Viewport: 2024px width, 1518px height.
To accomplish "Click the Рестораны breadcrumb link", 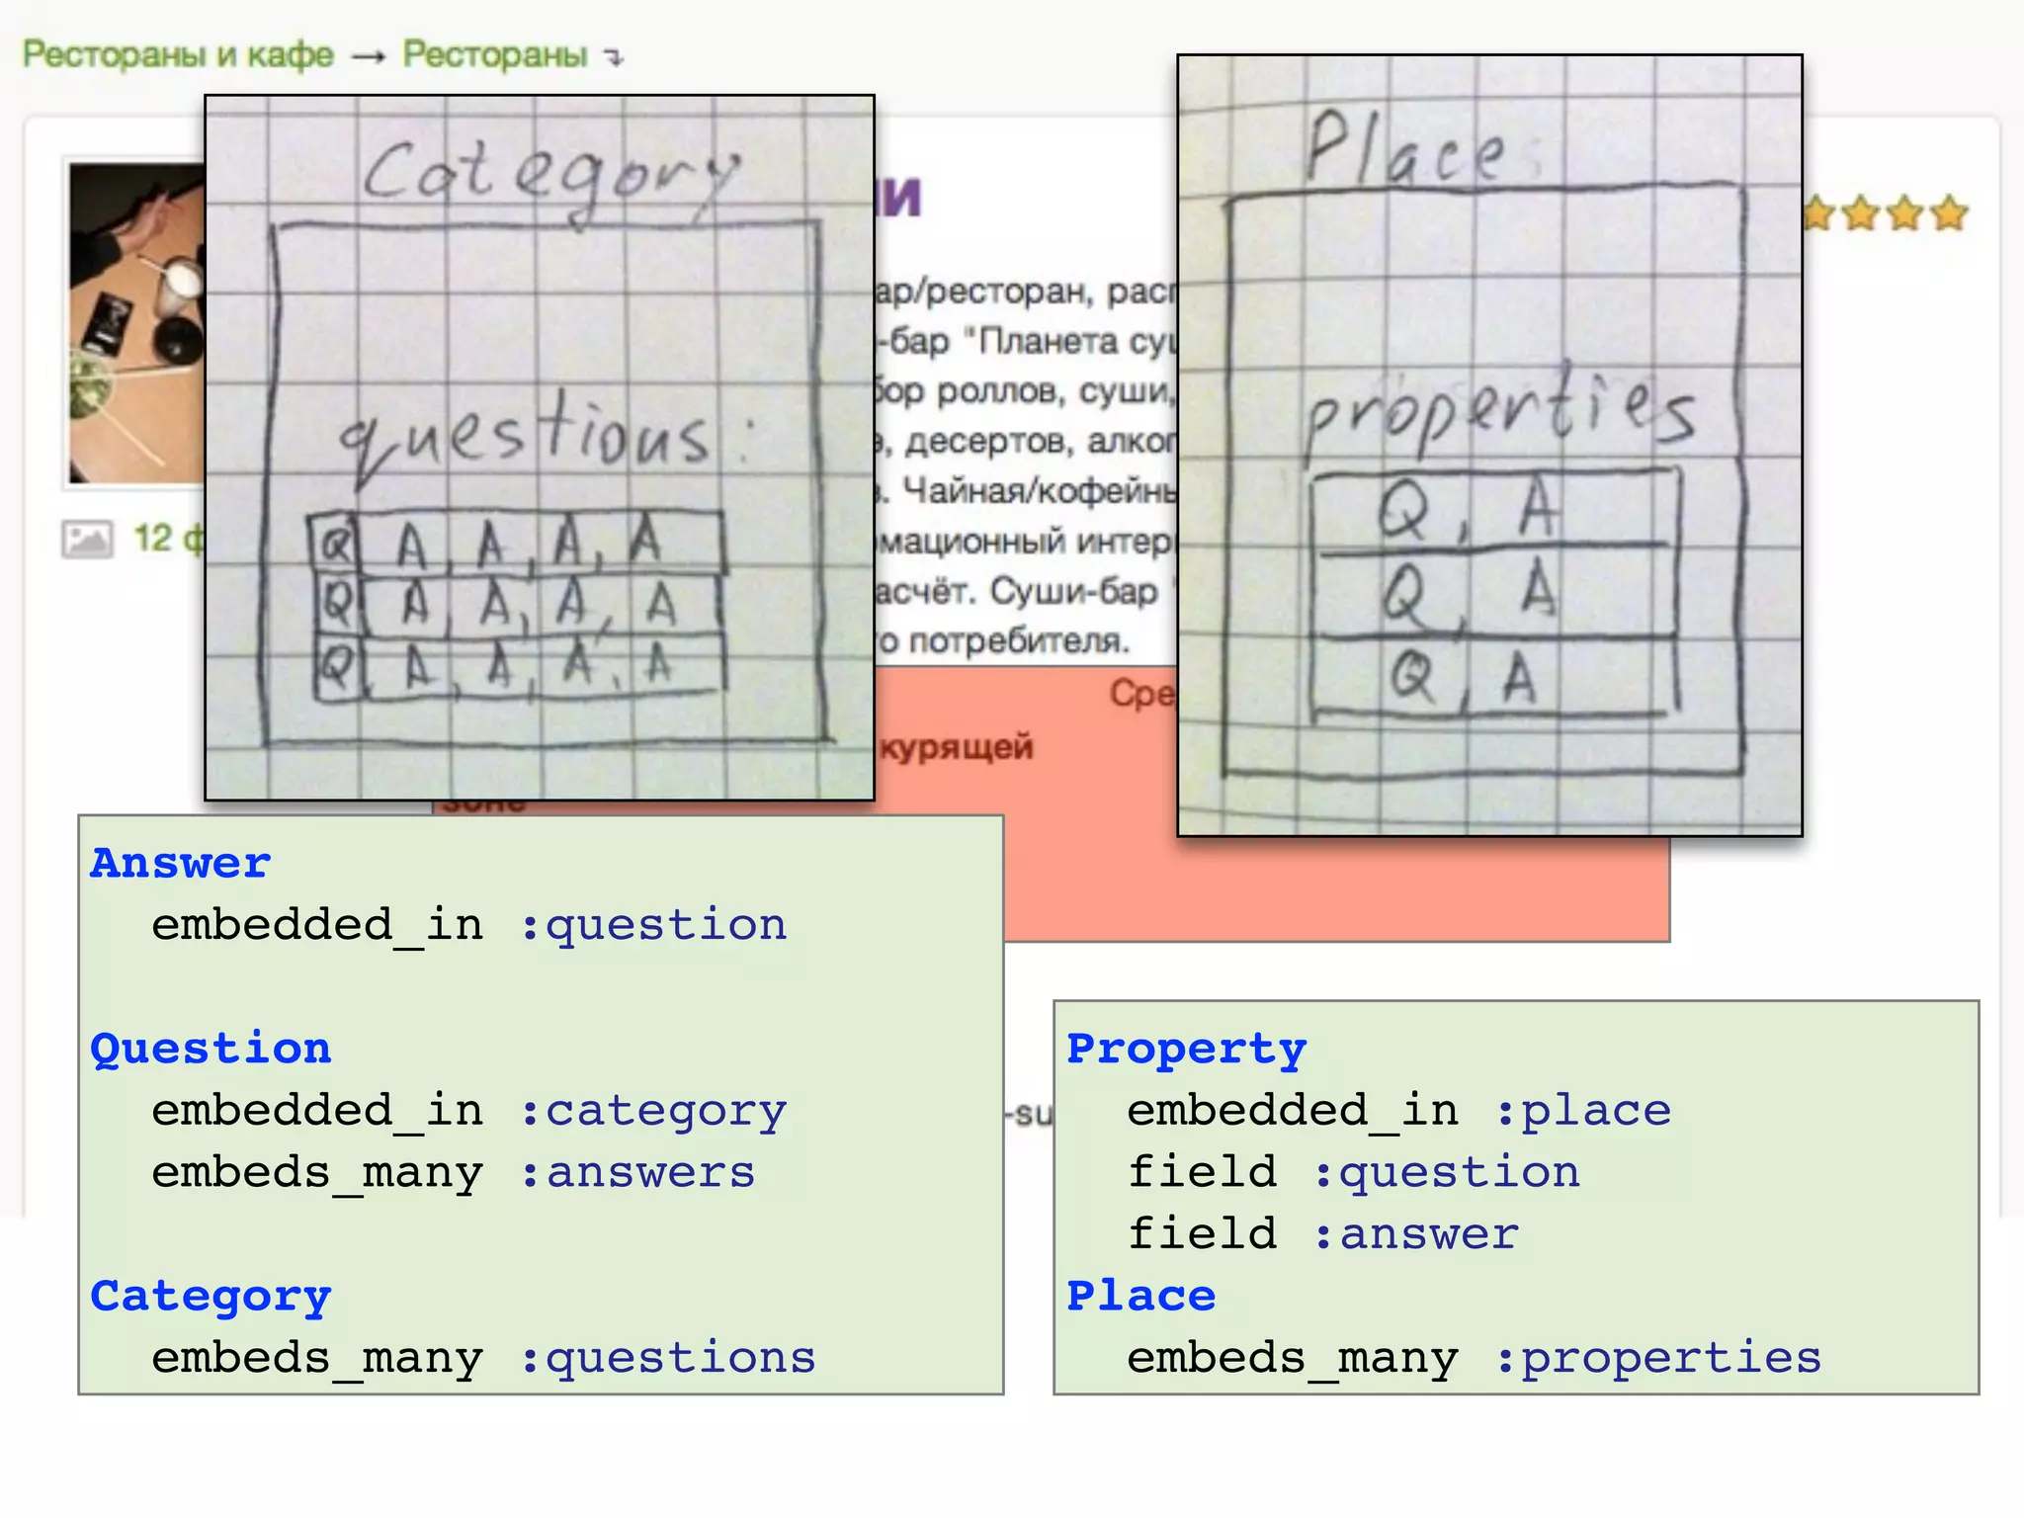I will 494,54.
